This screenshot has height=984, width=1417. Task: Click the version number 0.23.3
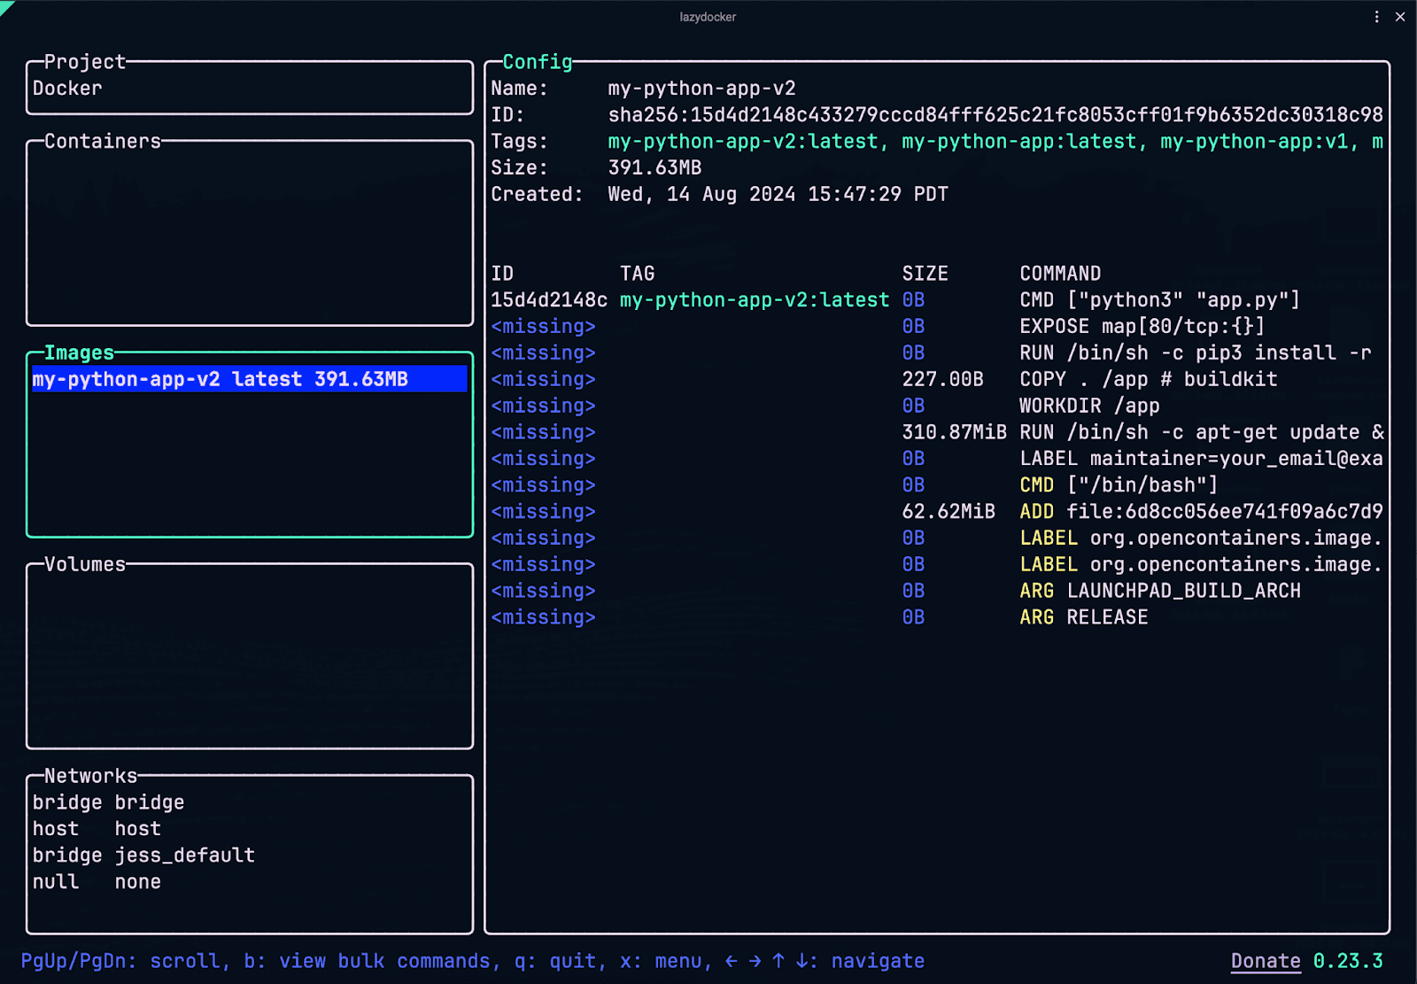(1347, 961)
